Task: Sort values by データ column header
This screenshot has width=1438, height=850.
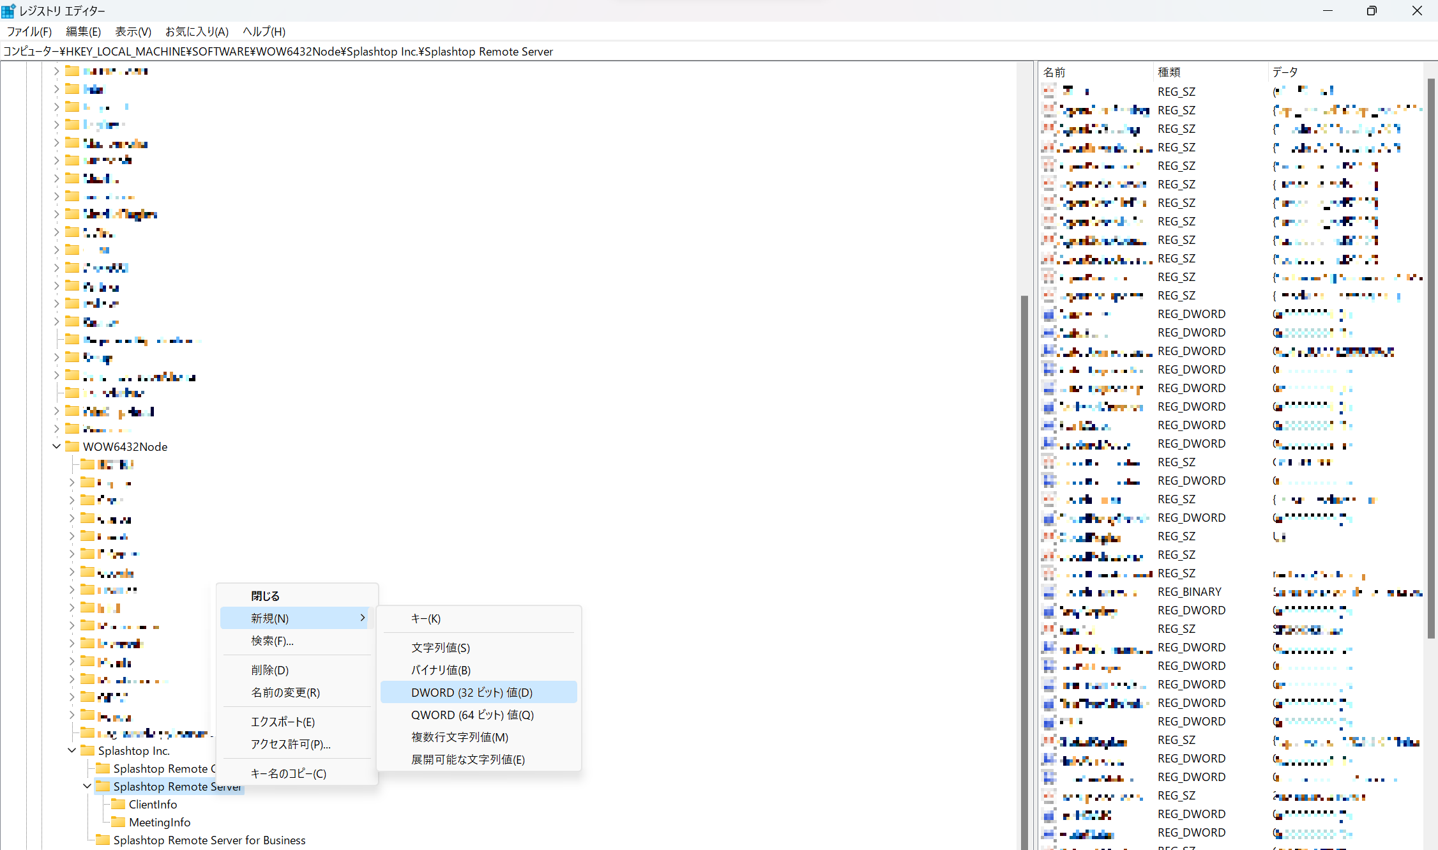Action: (x=1346, y=72)
